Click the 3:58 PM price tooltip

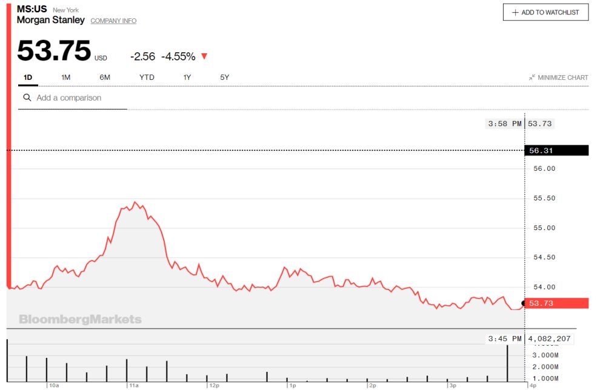(519, 124)
